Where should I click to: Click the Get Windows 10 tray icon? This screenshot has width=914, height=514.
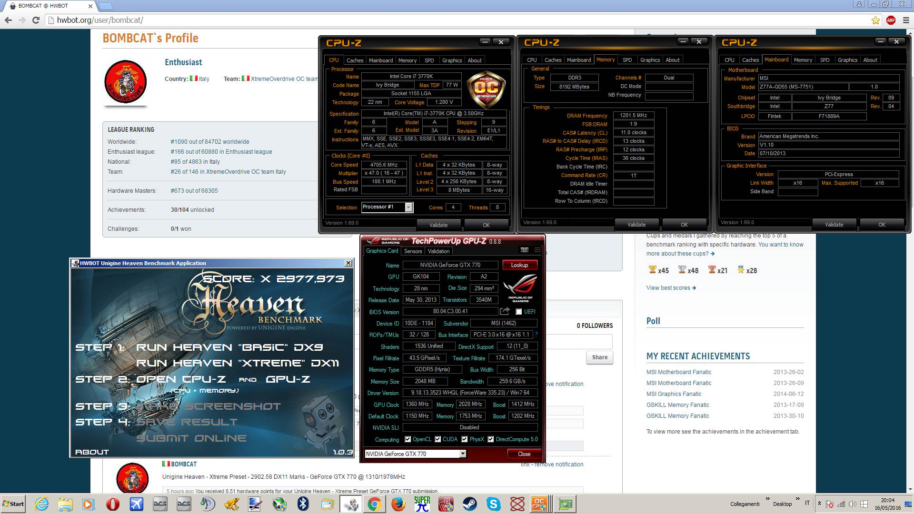pos(864,504)
